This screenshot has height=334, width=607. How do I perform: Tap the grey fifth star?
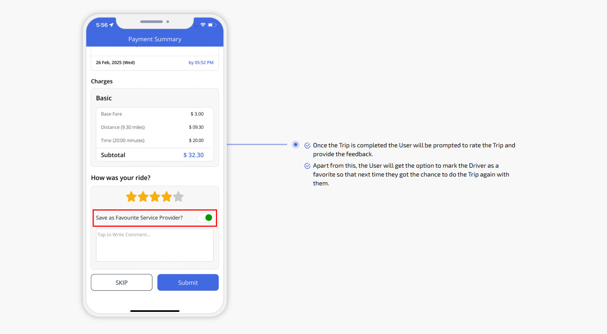178,197
